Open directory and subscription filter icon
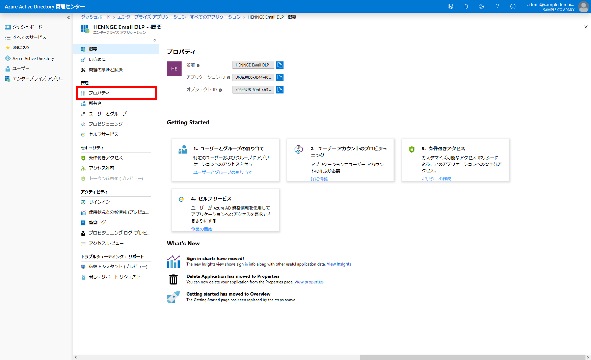This screenshot has height=360, width=591. 450,6
